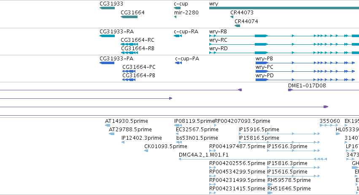Image resolution: width=359 pixels, height=195 pixels.
Task: Select the RP004202556.5prime EST
Action: (213, 168)
